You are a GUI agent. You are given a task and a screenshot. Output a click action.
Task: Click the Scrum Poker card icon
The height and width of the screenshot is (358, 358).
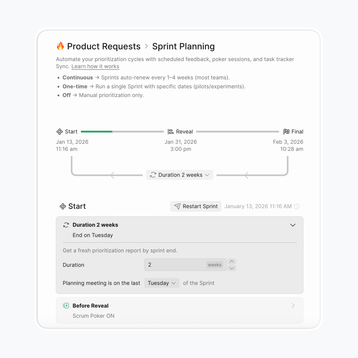(x=66, y=306)
